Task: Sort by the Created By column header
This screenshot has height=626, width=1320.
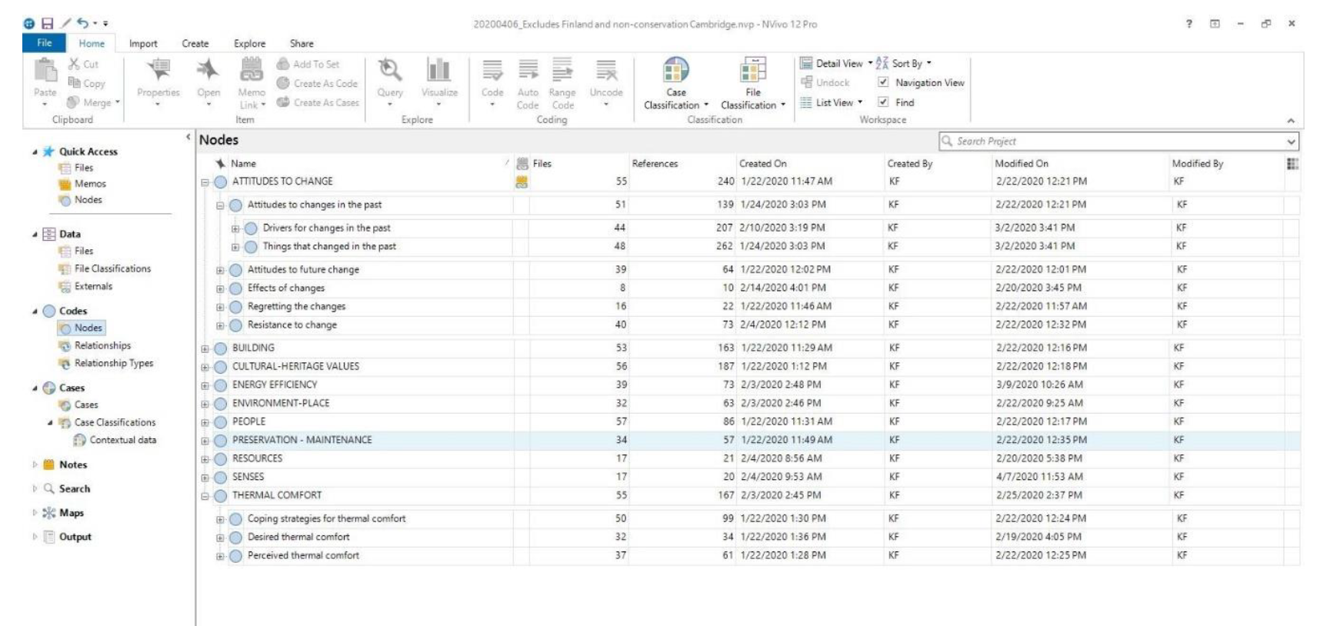Action: tap(910, 164)
